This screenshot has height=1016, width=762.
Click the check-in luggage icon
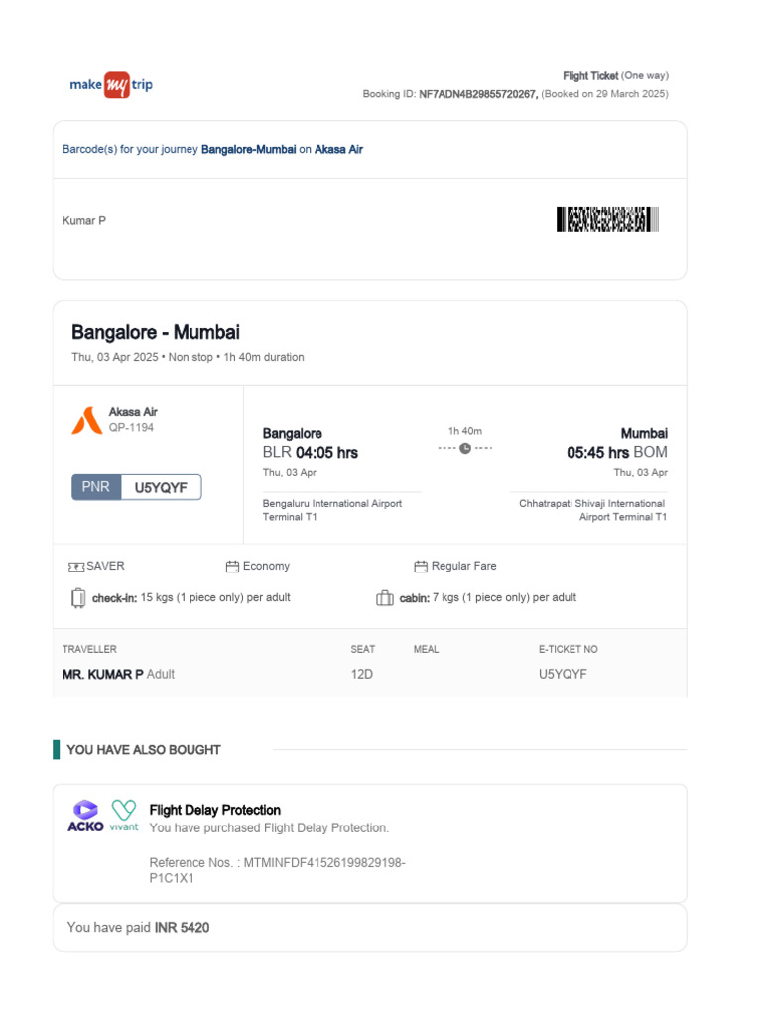pyautogui.click(x=78, y=598)
